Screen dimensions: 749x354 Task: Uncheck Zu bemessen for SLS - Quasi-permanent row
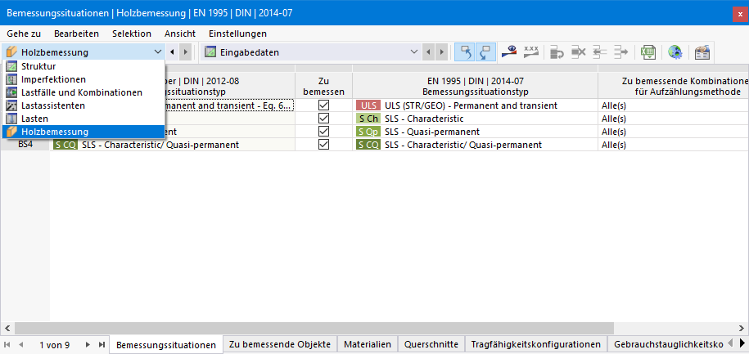point(323,132)
